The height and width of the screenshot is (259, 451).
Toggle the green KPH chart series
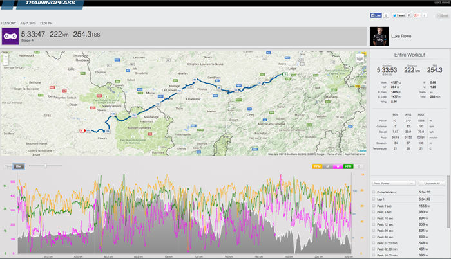click(x=348, y=166)
